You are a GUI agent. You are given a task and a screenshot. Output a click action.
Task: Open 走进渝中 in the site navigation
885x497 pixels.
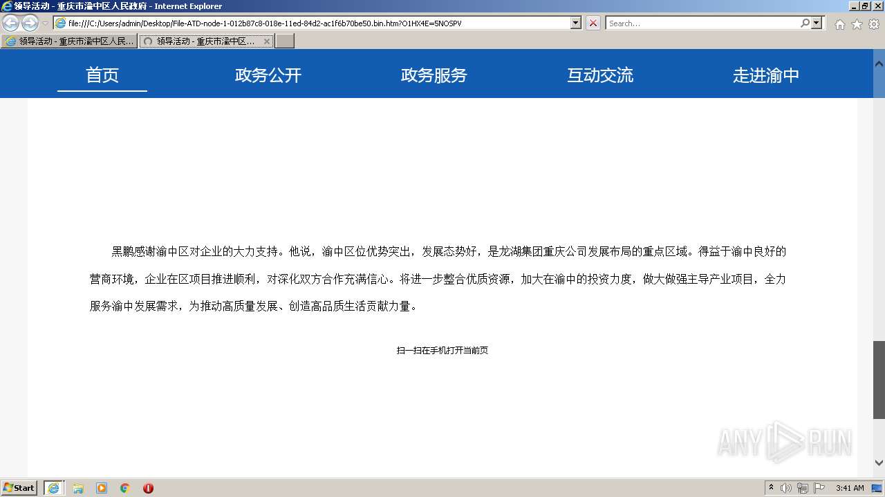766,75
